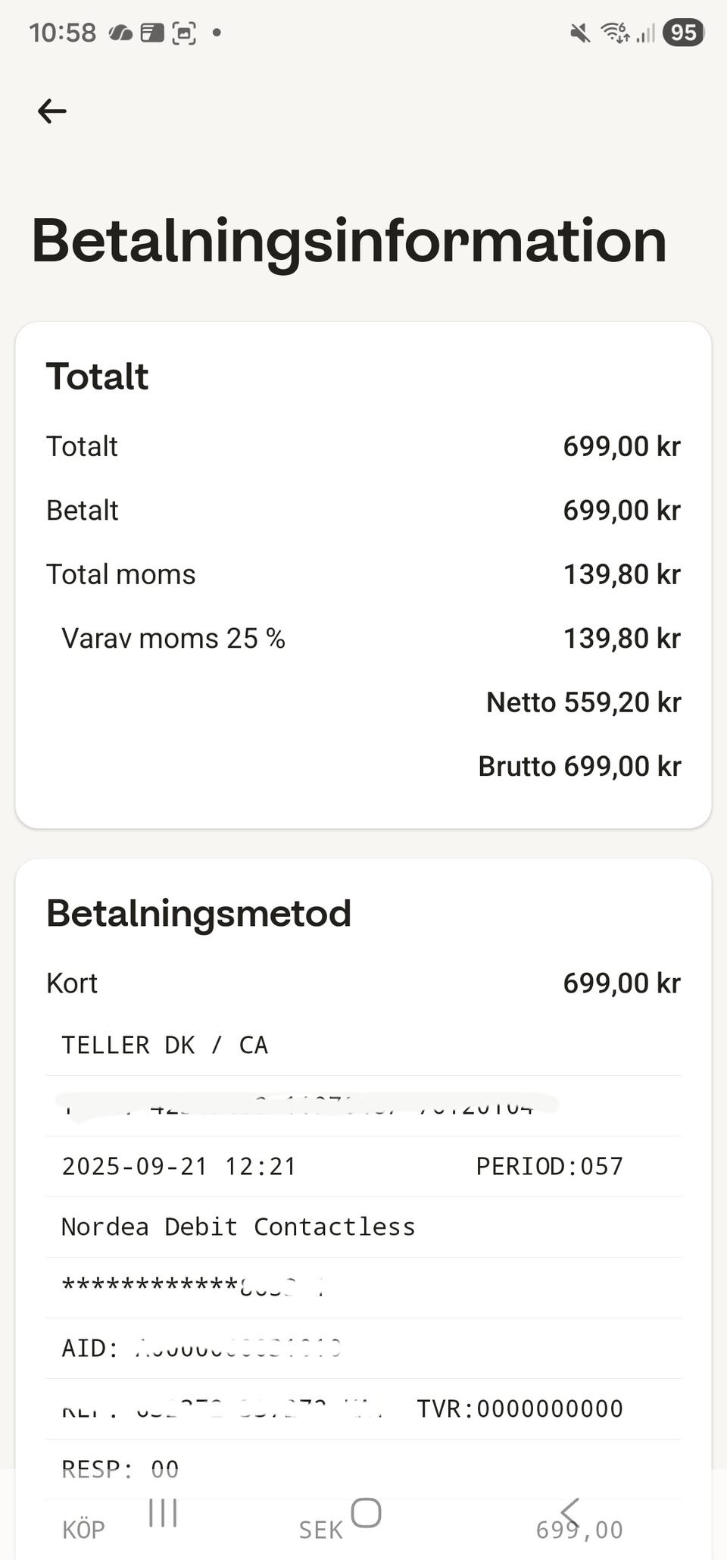This screenshot has width=727, height=1560.
Task: Tap the screenshot capture notification icon
Action: 184,33
